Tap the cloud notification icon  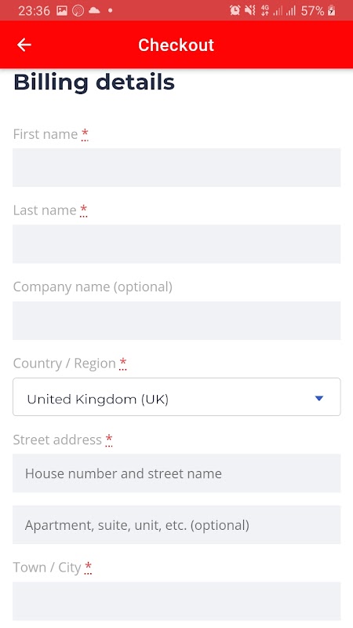point(94,10)
